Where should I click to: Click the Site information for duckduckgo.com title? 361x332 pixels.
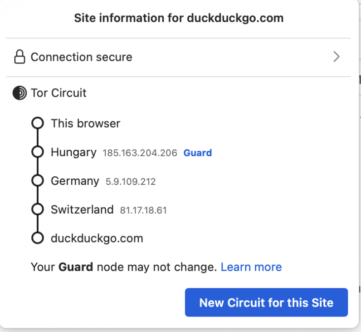pos(179,18)
